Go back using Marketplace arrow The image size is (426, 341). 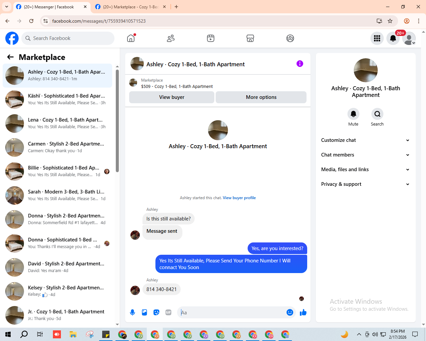[x=10, y=57]
